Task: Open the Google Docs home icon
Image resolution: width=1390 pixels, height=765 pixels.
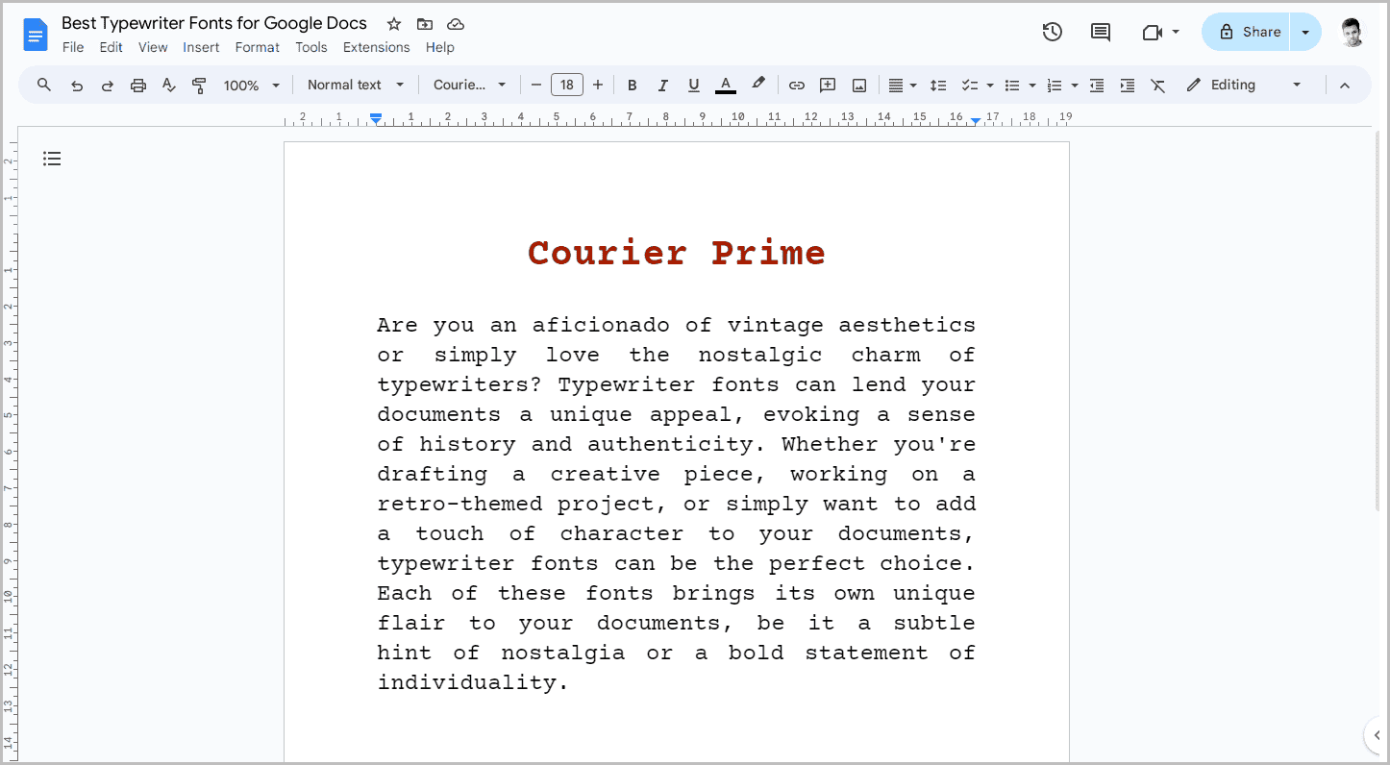Action: coord(36,35)
